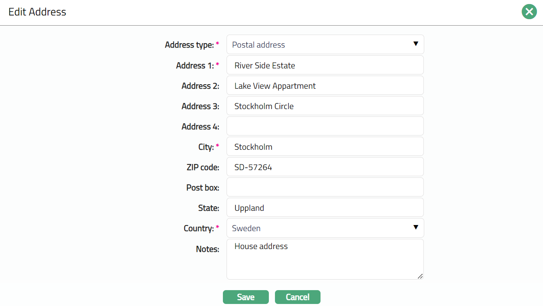Screen dimensions: 543x306
Task: Focus the City input field
Action: [325, 147]
